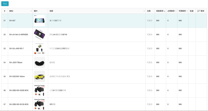This screenshot has height=111, width=208.
Task: Click row number 56
Action: pos(5,90)
